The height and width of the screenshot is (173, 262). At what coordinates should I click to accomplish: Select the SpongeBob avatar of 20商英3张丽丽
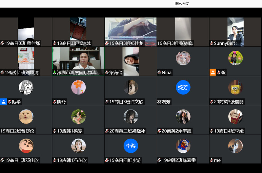(235, 87)
